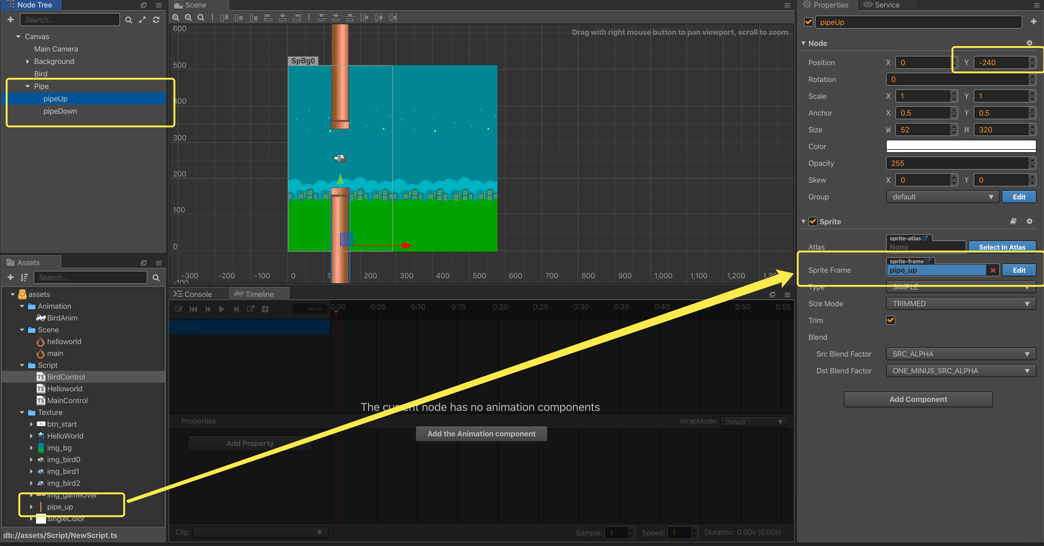Open Node section settings gear
This screenshot has height=546, width=1044.
coord(1029,43)
